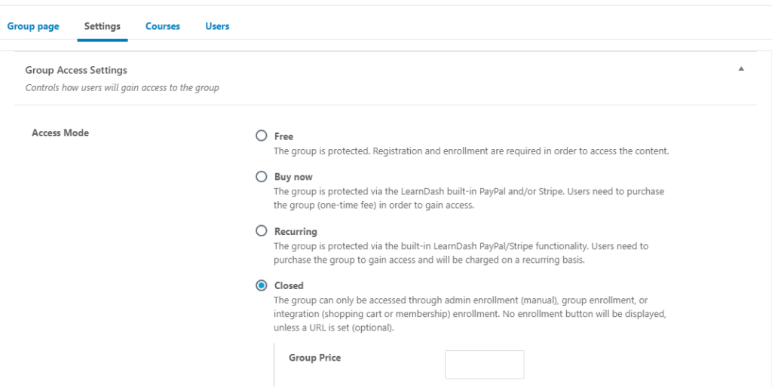The image size is (772, 387).
Task: Click the bold "Closed" label text
Action: click(x=289, y=285)
